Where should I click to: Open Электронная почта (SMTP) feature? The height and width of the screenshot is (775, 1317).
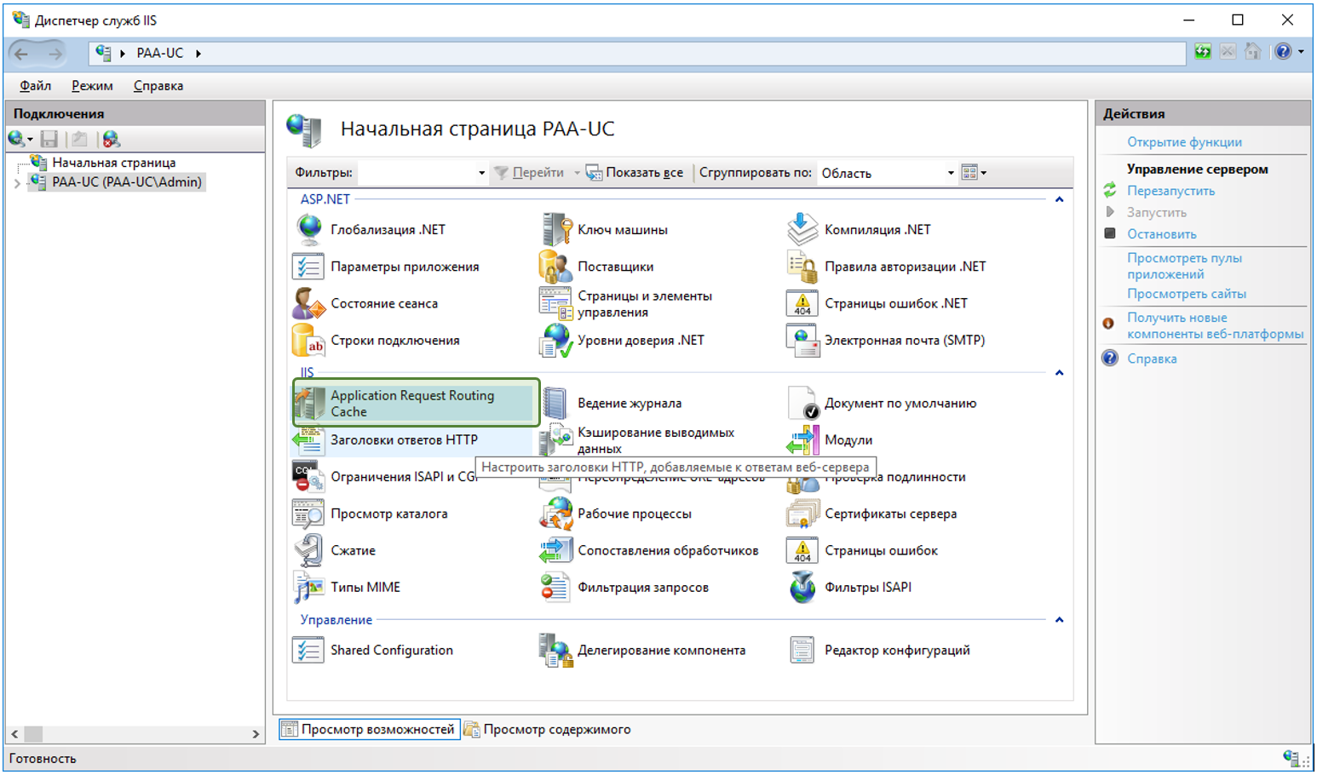886,341
